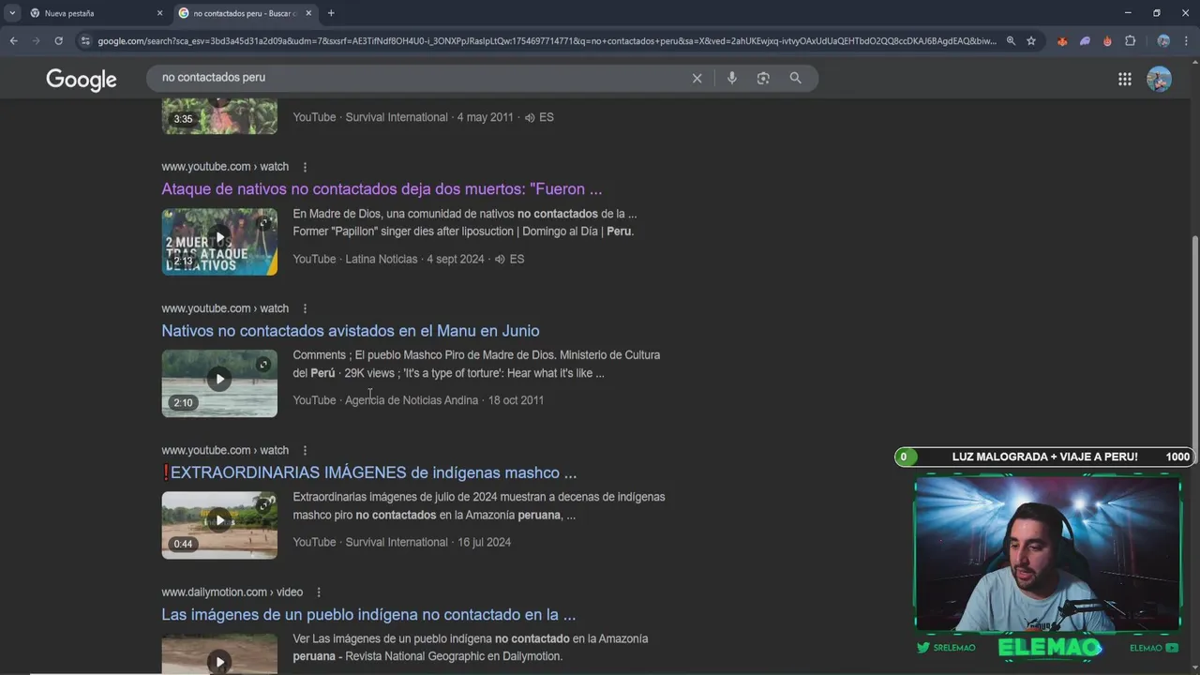
Task: Open Chrome's three-dot menu
Action: (x=1186, y=41)
